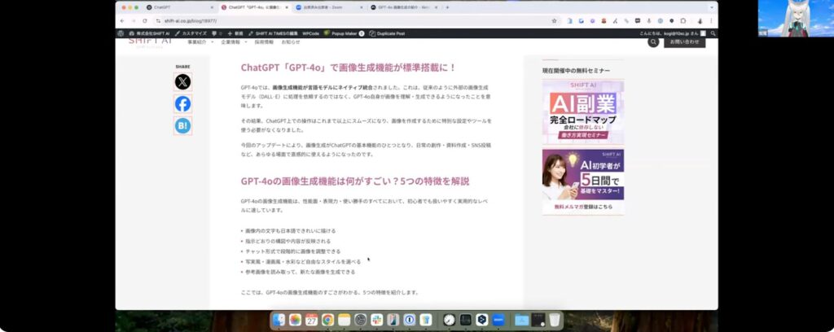Click the Facebook share icon

coord(182,104)
